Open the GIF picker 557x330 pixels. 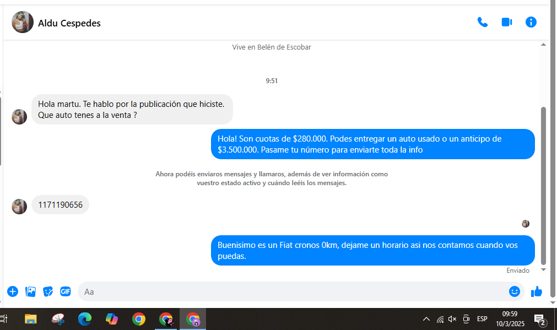(x=66, y=291)
